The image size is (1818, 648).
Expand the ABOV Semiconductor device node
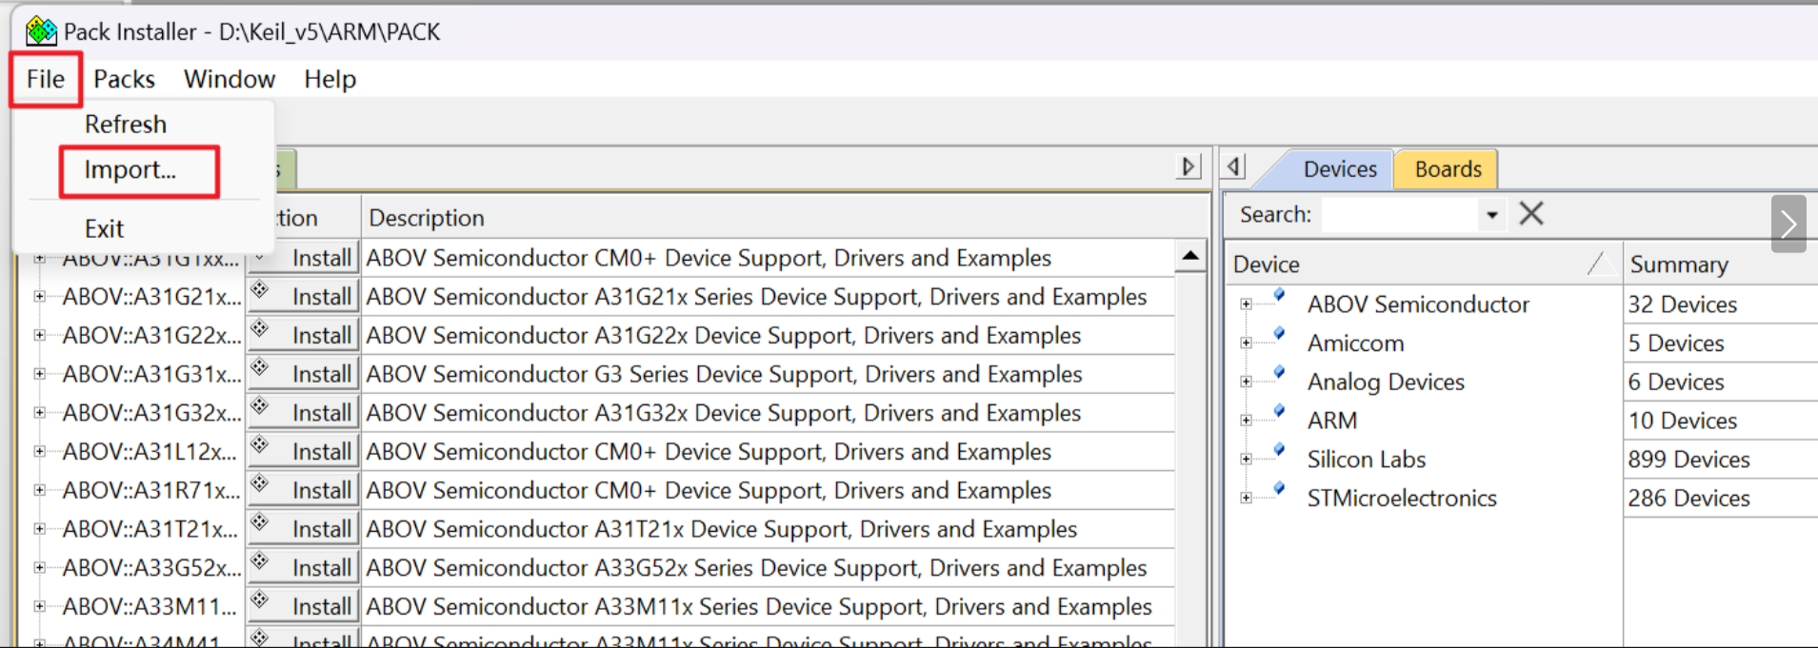tap(1246, 304)
